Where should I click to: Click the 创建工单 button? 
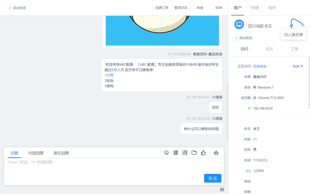click(162, 8)
